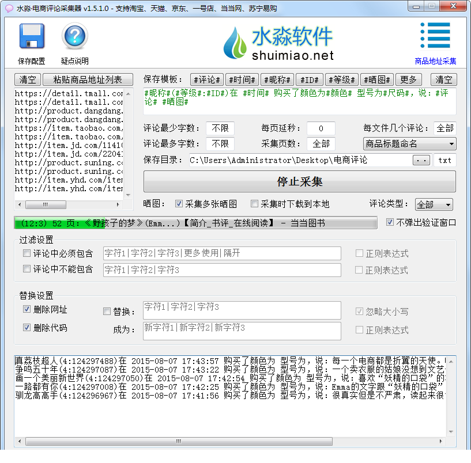The width and height of the screenshot is (471, 463).
Task: Open the question mark help icon
Action: (x=75, y=36)
